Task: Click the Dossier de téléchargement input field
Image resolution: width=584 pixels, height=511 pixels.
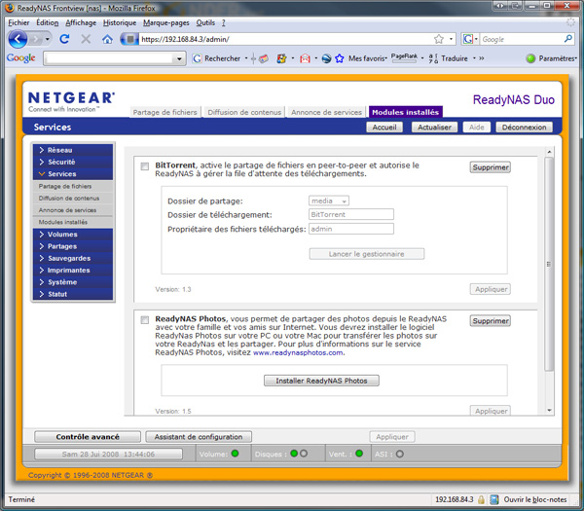Action: (351, 214)
